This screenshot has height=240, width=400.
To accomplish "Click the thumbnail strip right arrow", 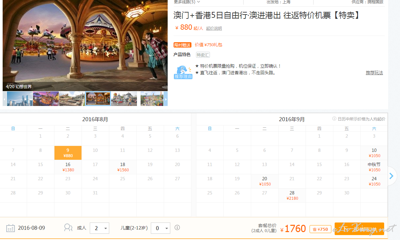I will (166, 99).
